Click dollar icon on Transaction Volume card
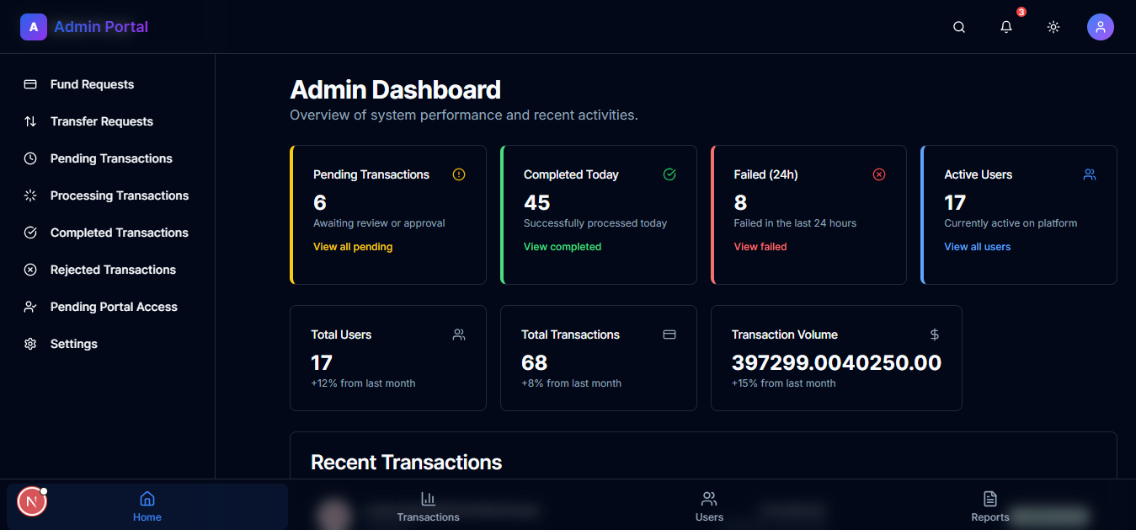Viewport: 1136px width, 530px height. [x=935, y=335]
